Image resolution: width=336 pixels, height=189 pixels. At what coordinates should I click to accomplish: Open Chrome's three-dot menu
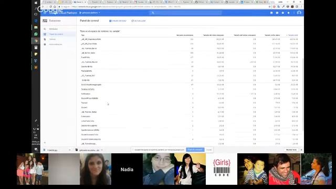(301, 7)
